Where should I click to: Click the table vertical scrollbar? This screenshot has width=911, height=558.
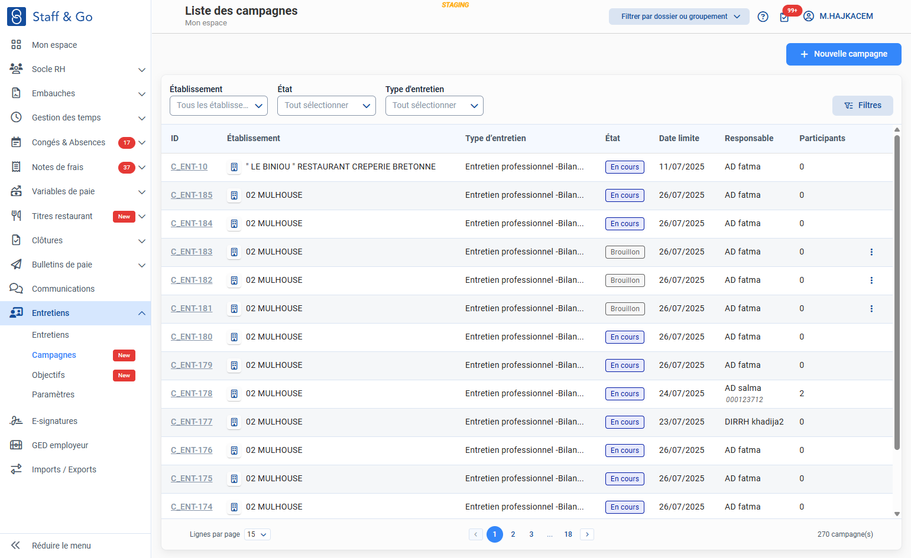point(897,292)
